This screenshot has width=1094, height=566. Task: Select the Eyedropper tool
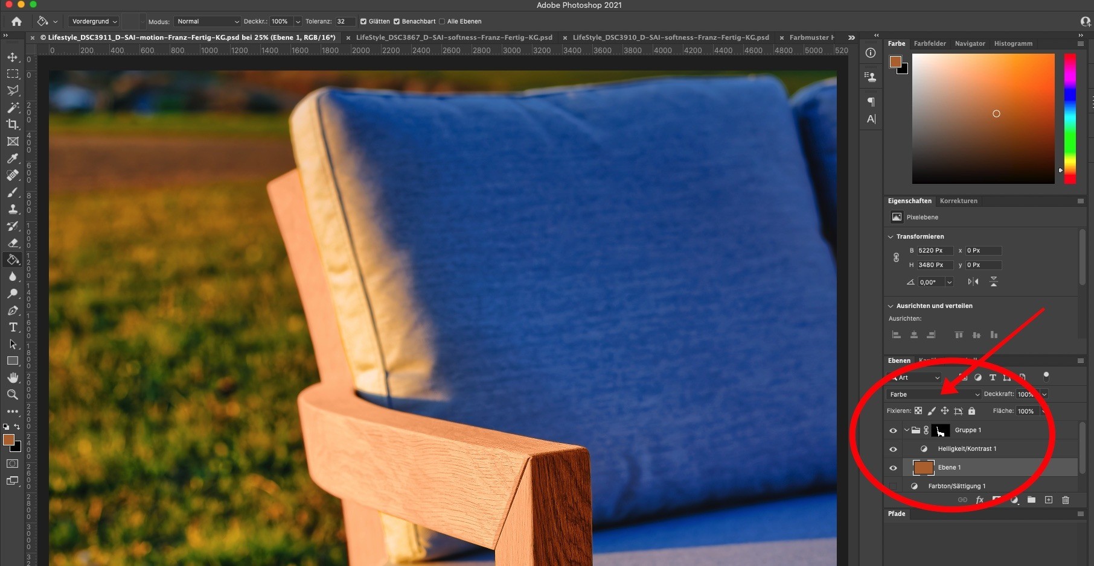(12, 159)
